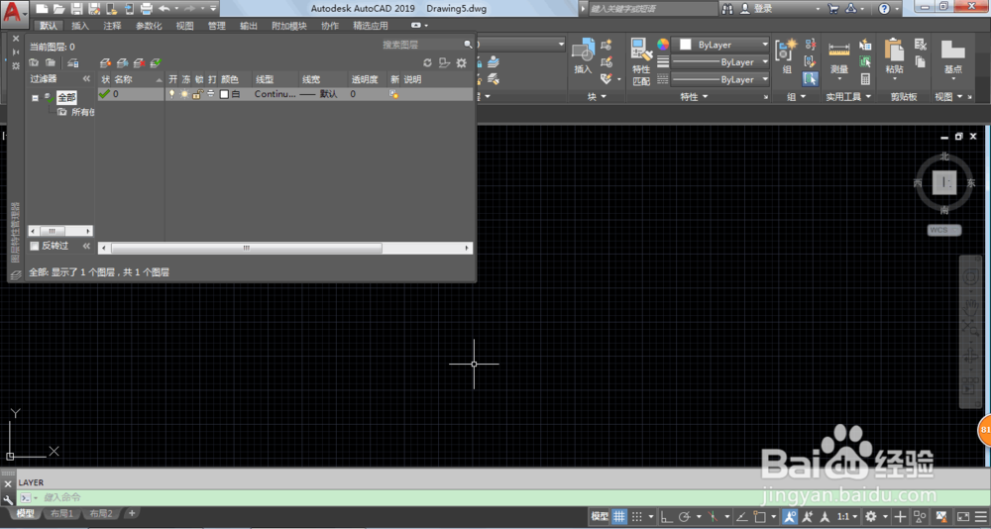This screenshot has width=991, height=529.
Task: Open the linetype ByLayer dropdown
Action: [x=720, y=79]
